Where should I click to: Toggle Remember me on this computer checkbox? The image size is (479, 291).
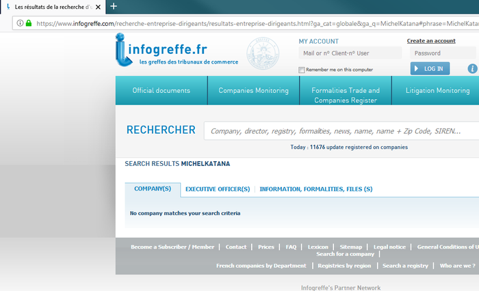[302, 70]
